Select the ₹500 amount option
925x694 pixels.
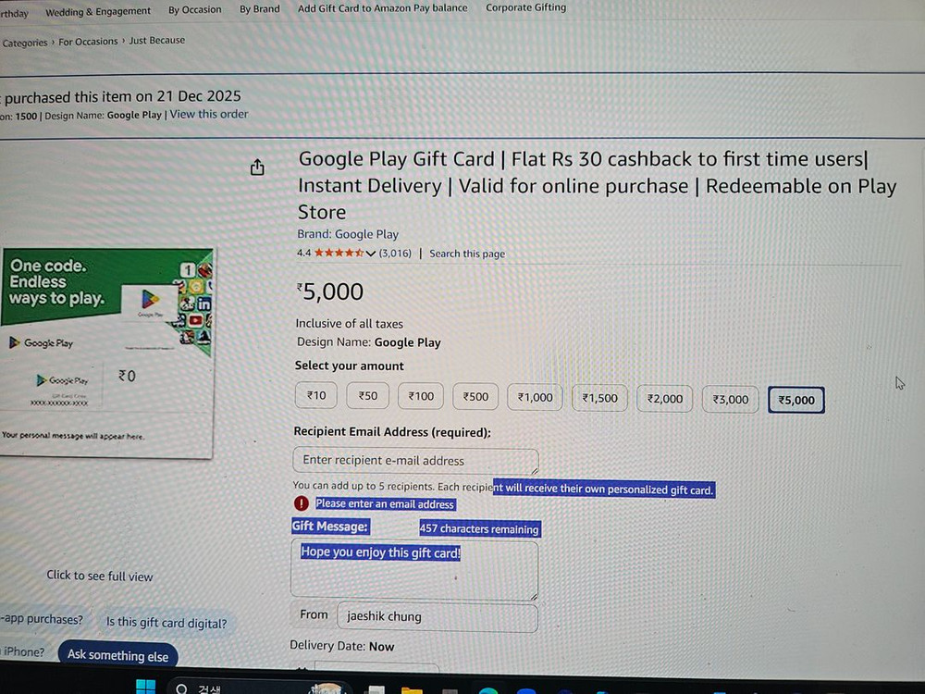(x=475, y=397)
